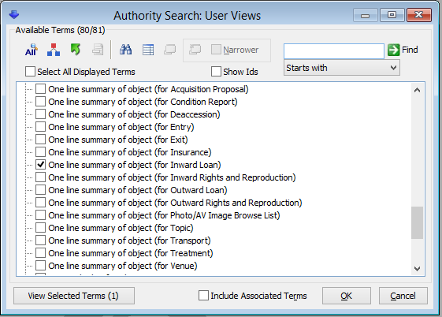Click the vertical scrollbar thumb
The width and height of the screenshot is (442, 317).
point(418,223)
